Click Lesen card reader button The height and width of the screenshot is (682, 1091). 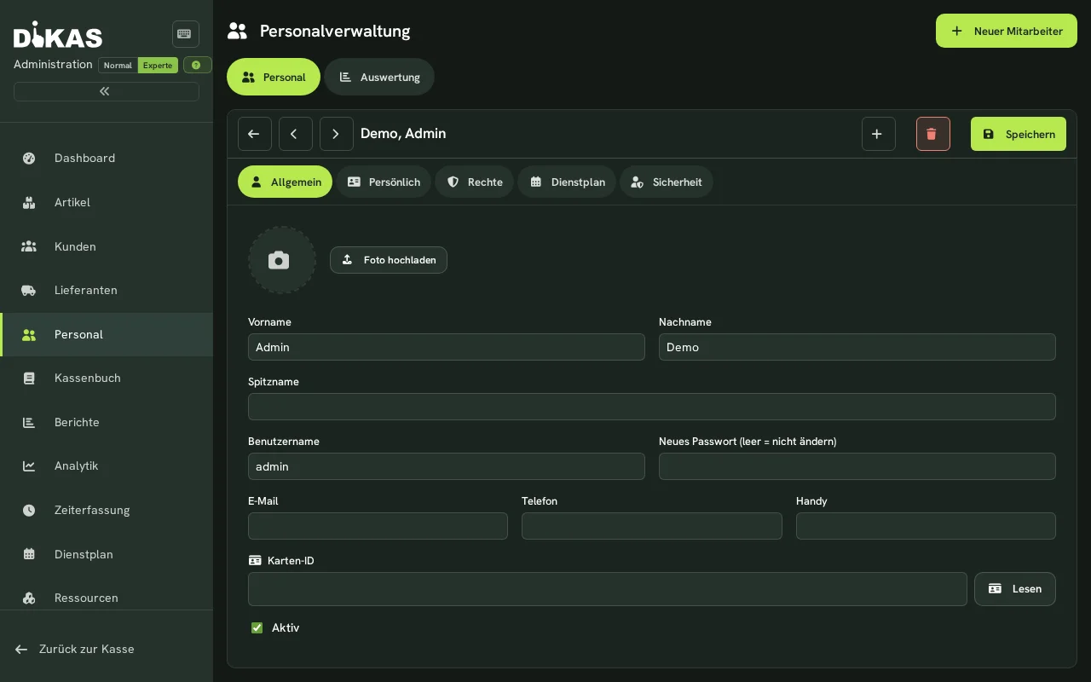pos(1015,589)
